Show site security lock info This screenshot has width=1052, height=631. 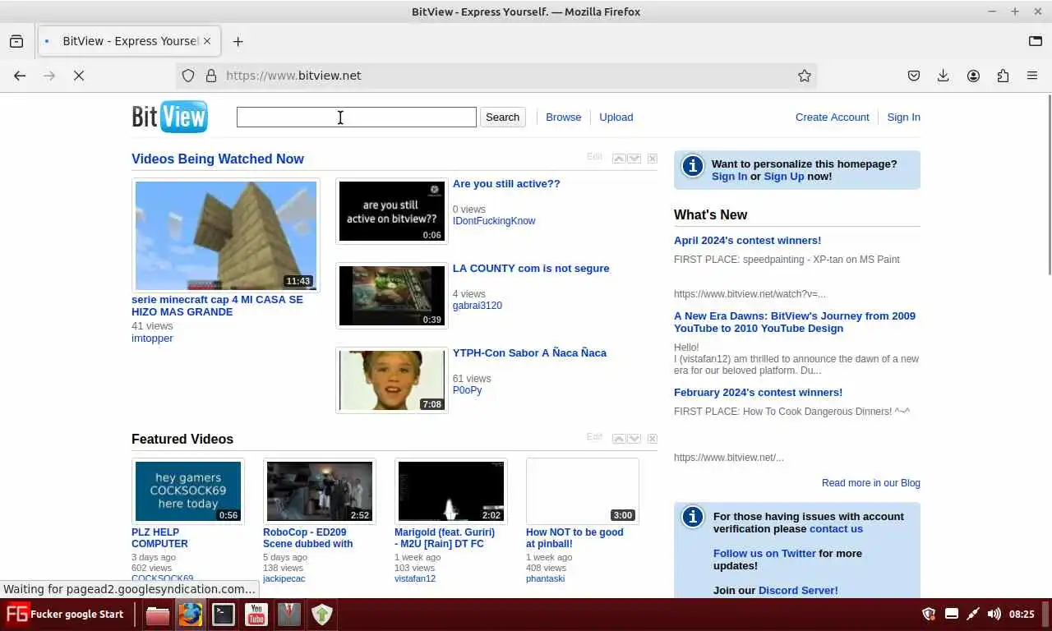pos(211,76)
